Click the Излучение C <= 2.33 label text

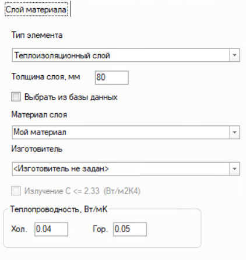click(x=82, y=191)
